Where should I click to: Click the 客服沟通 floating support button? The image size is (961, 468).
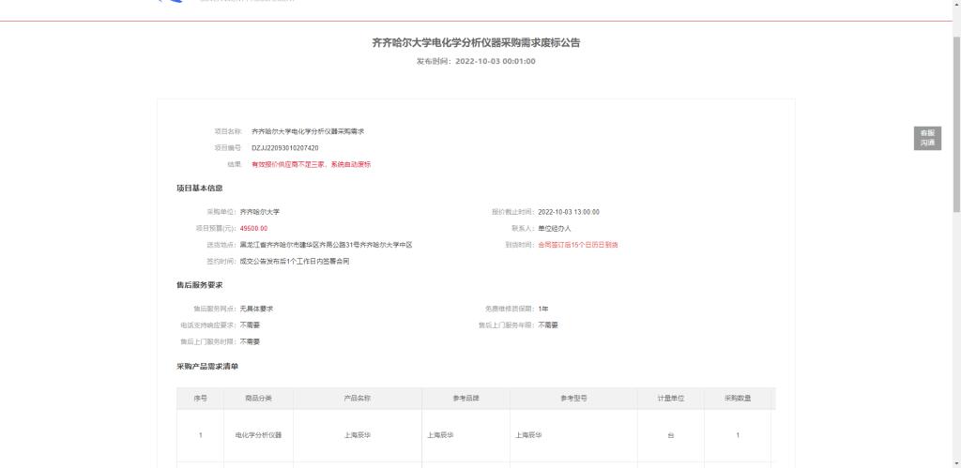(x=927, y=138)
